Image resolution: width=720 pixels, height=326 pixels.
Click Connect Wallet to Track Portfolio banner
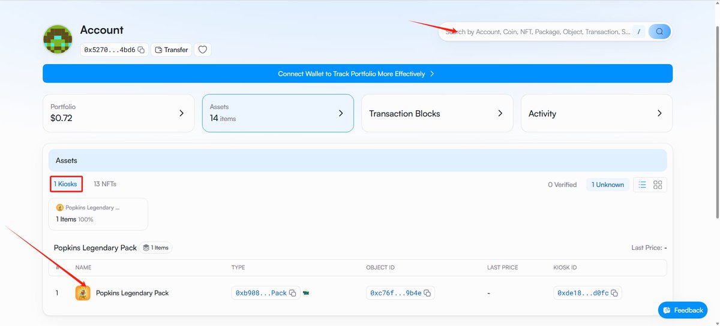[x=358, y=74]
